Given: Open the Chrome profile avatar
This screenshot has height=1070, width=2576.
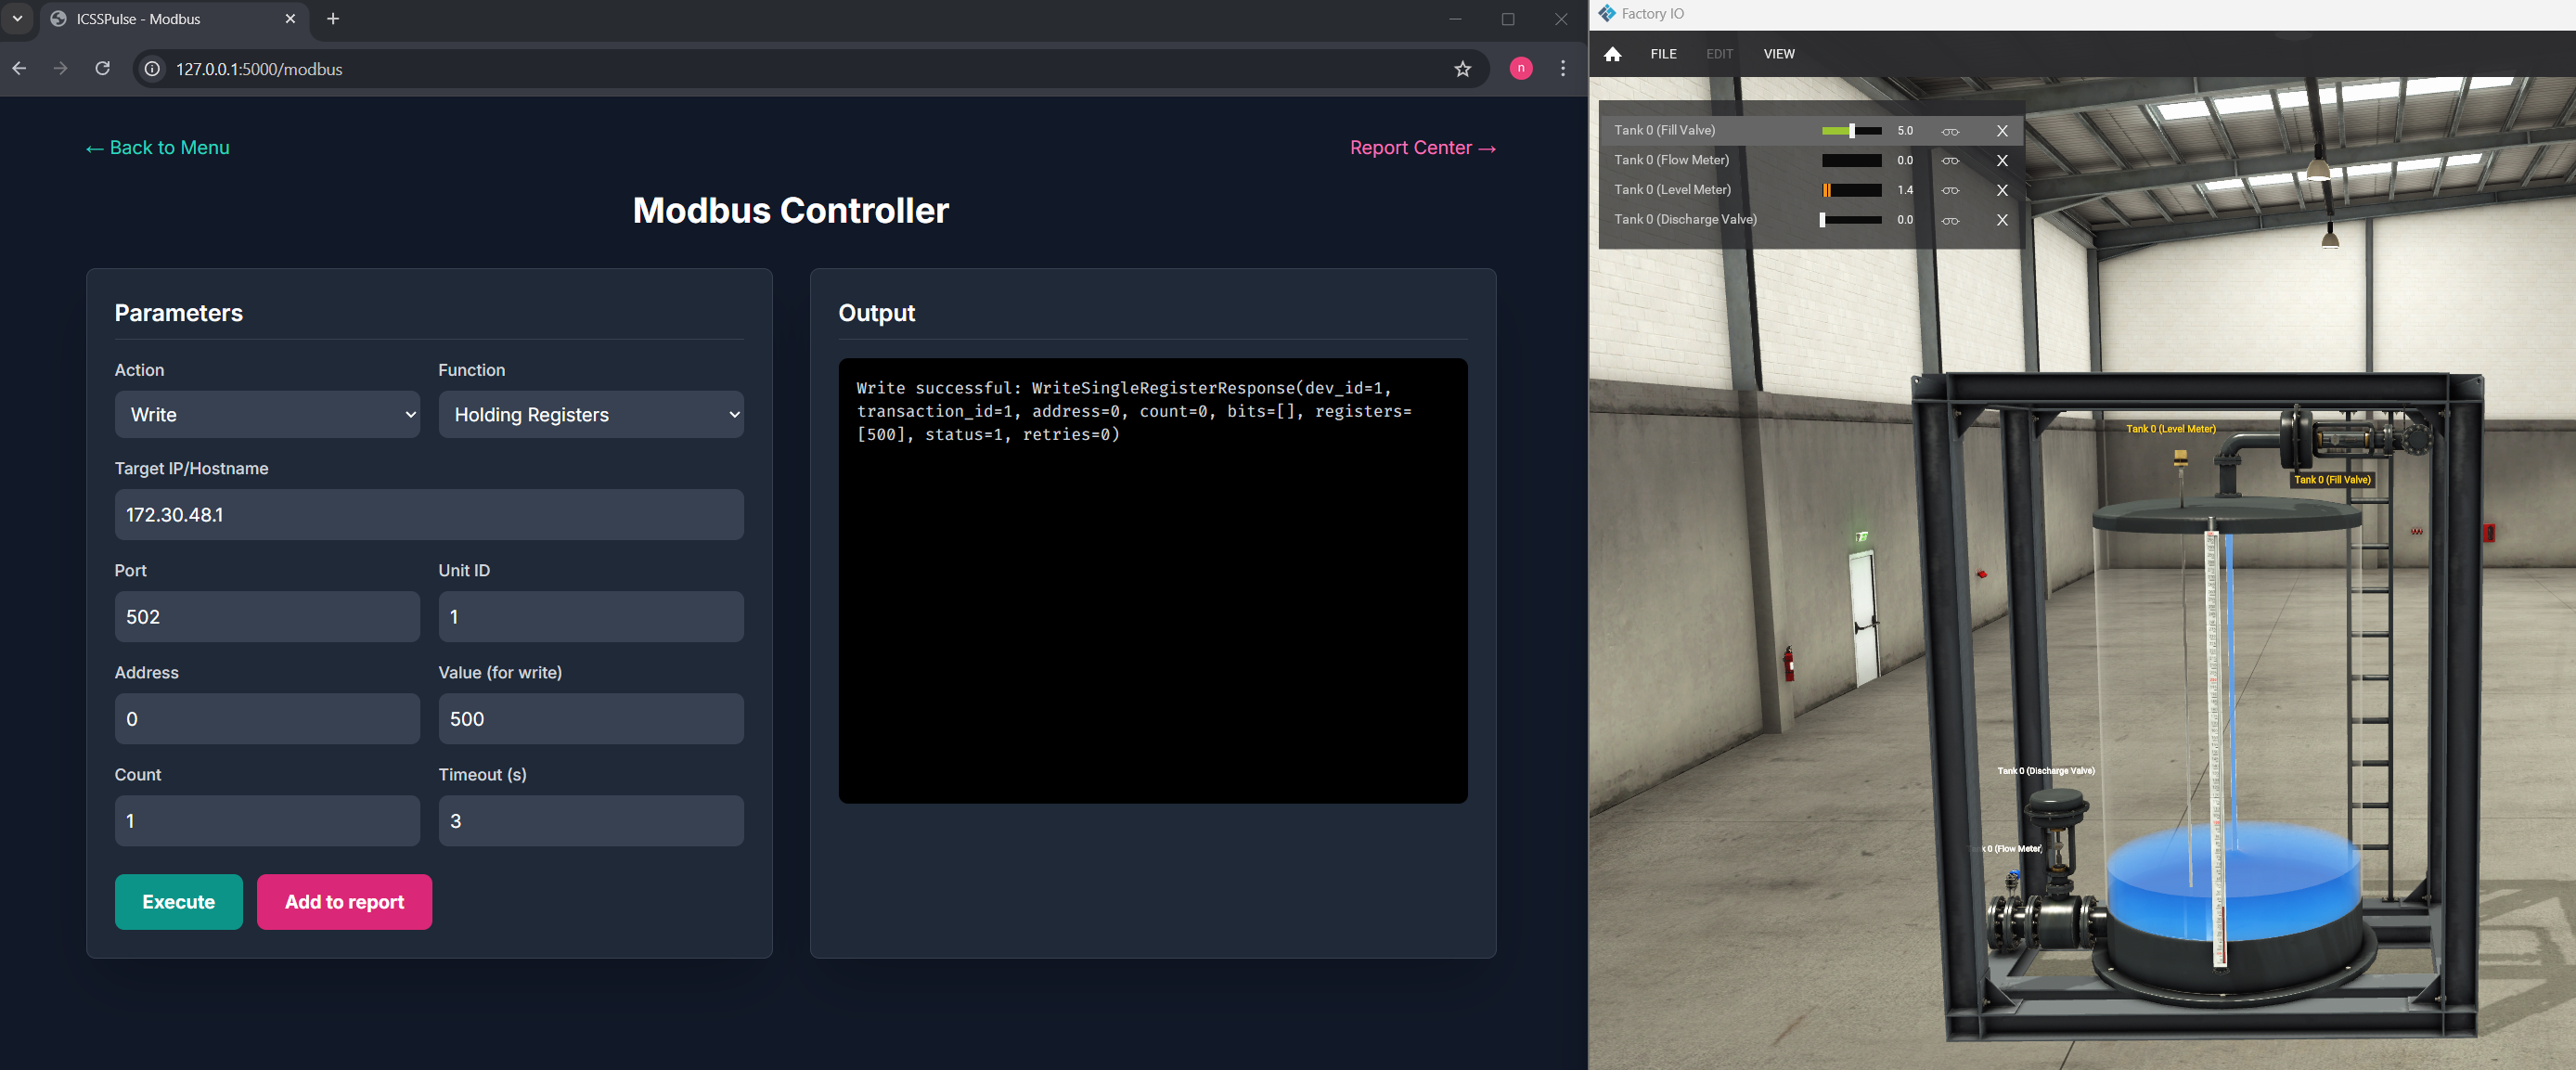Looking at the screenshot, I should point(1520,69).
